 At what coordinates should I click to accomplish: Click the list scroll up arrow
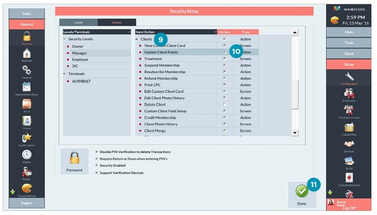(295, 33)
